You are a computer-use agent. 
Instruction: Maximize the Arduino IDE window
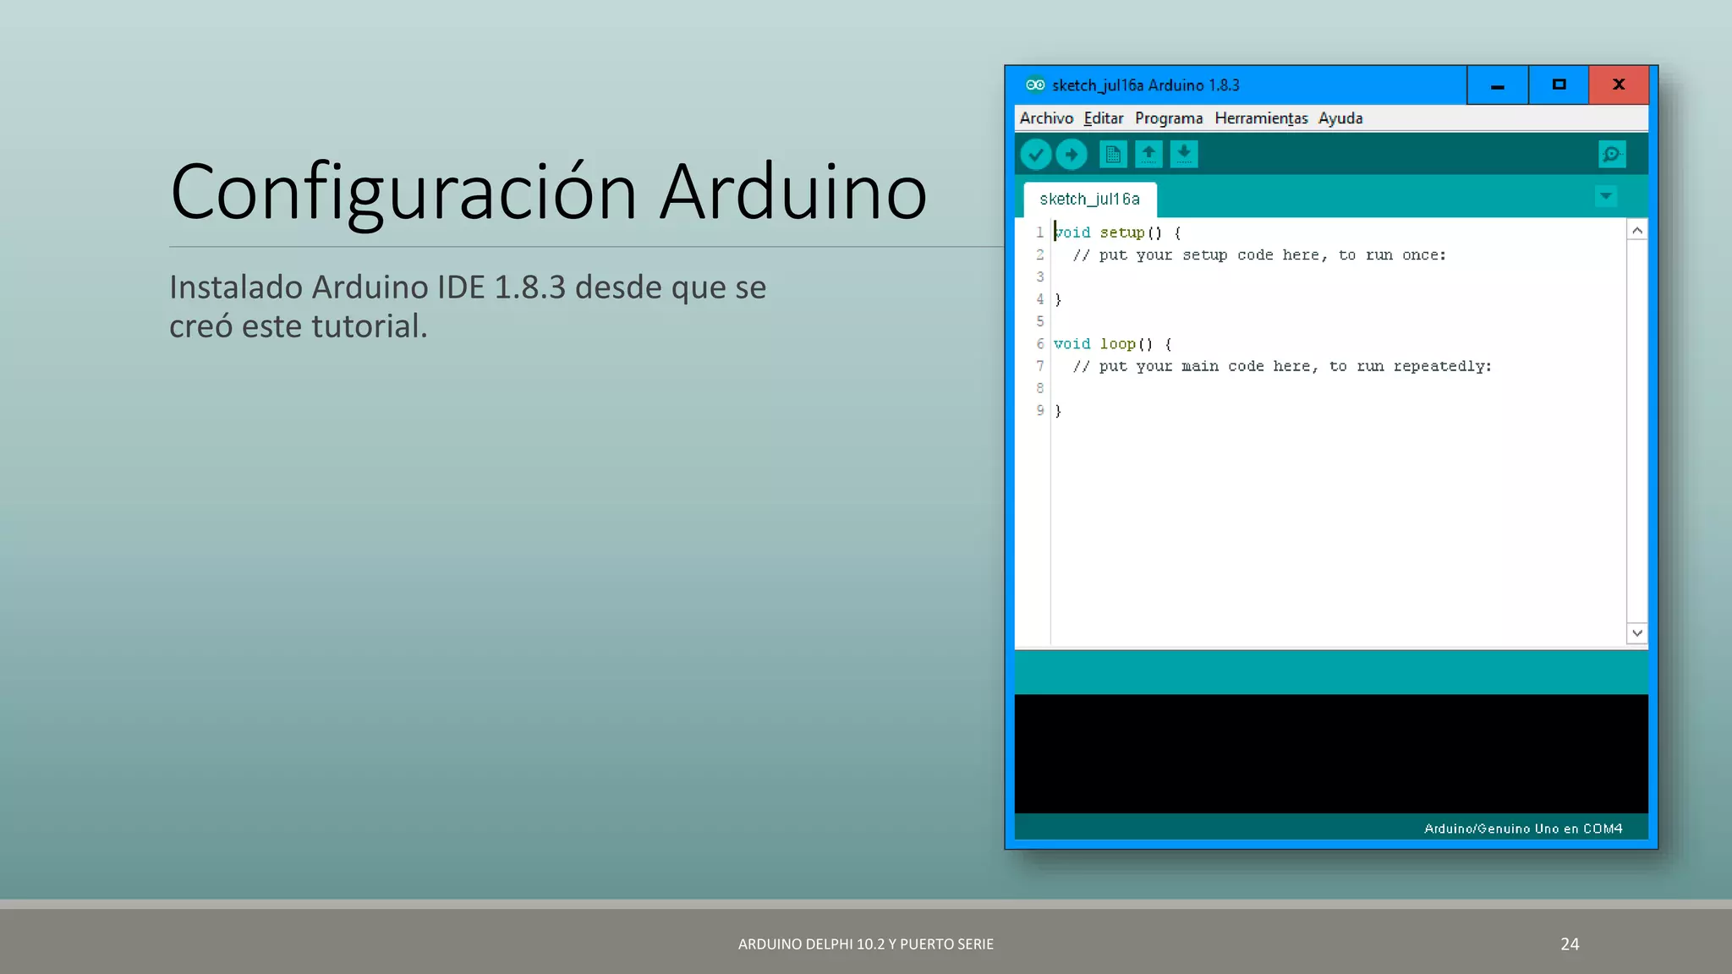(x=1559, y=85)
